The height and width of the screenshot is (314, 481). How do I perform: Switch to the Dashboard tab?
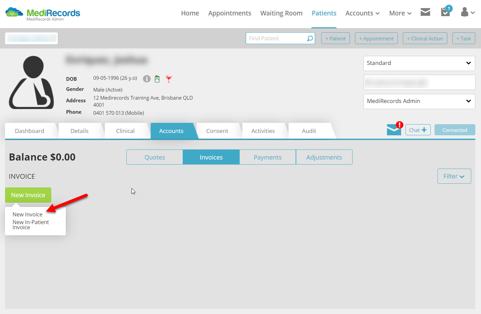[30, 131]
